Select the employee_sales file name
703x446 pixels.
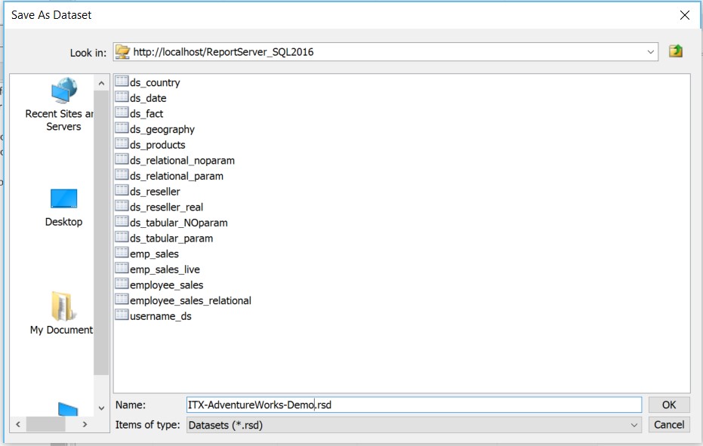pos(166,285)
